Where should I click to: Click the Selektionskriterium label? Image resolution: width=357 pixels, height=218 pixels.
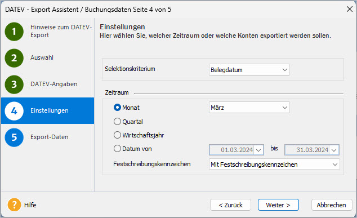pos(130,69)
